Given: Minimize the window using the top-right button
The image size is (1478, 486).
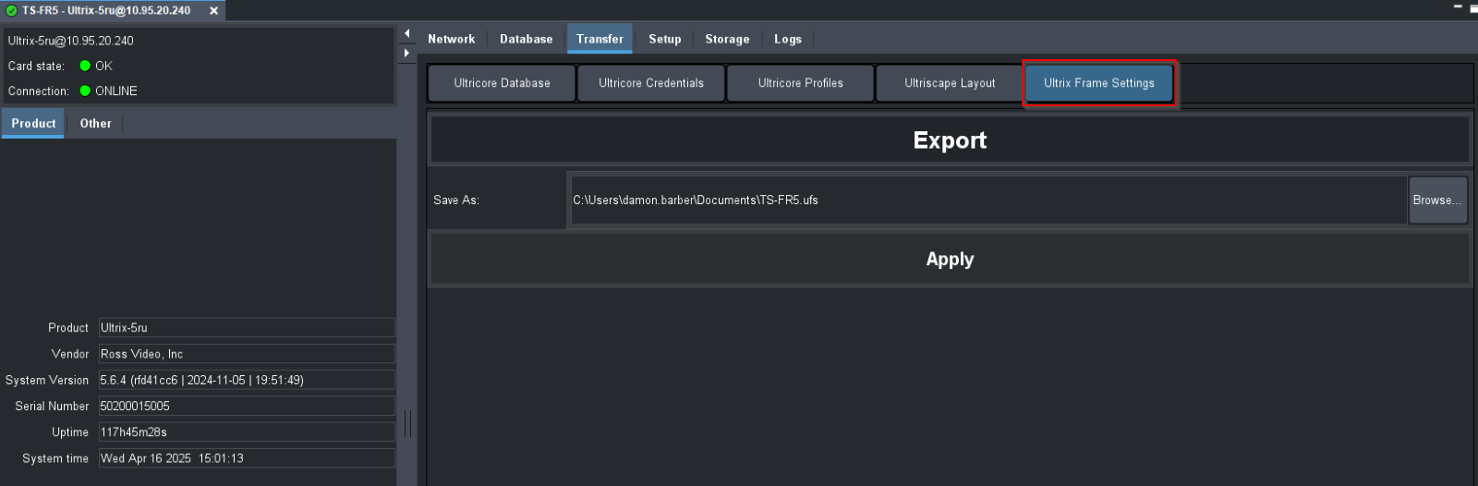Looking at the screenshot, I should 1459,7.
